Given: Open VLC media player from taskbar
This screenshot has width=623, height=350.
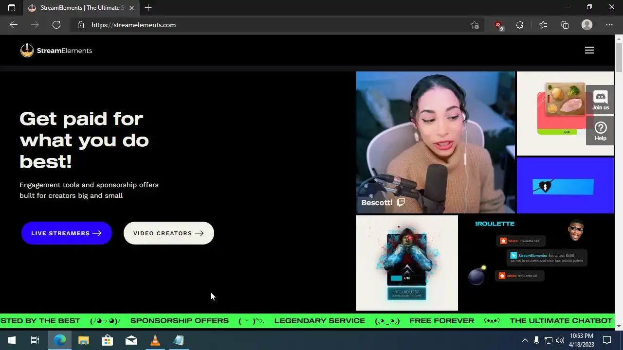Looking at the screenshot, I should pos(155,340).
